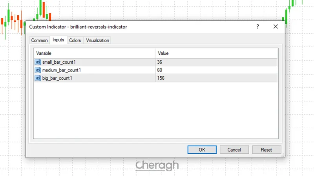Switch to the Common tab
The height and width of the screenshot is (176, 314).
[x=39, y=40]
